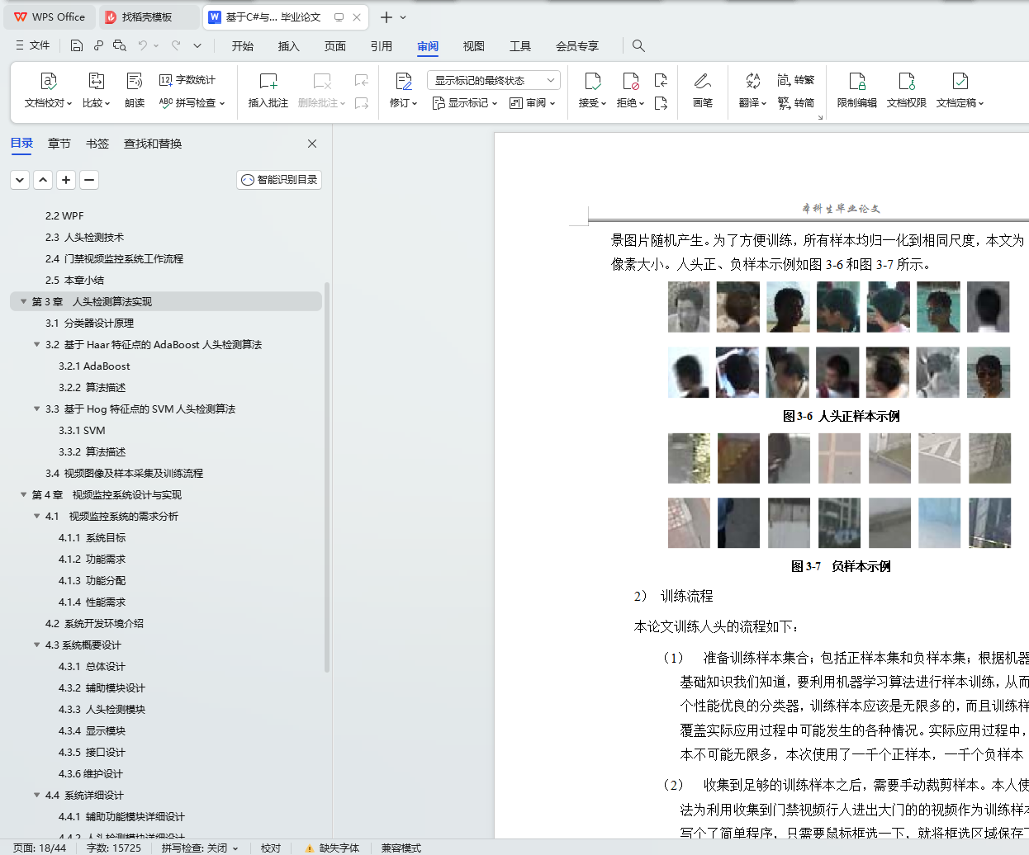Select the 画笔 pen tool
This screenshot has height=855, width=1029.
(702, 89)
